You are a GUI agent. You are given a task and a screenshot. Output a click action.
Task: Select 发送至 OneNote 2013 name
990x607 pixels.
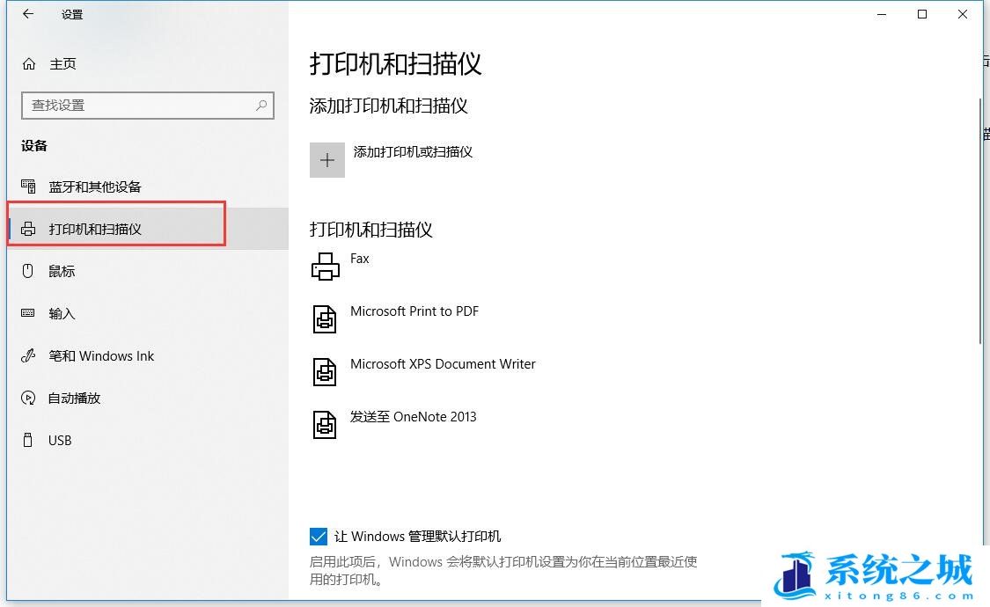pos(413,416)
